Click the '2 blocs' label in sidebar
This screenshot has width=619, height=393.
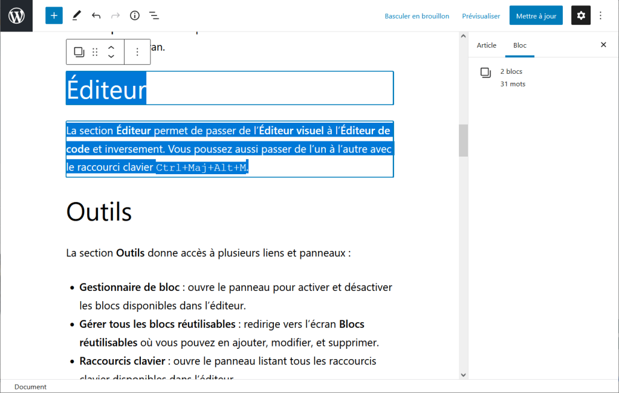click(511, 71)
